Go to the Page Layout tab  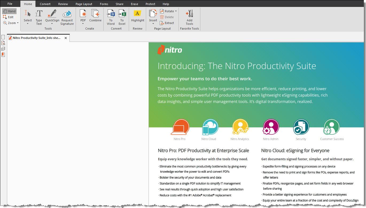[x=84, y=4]
